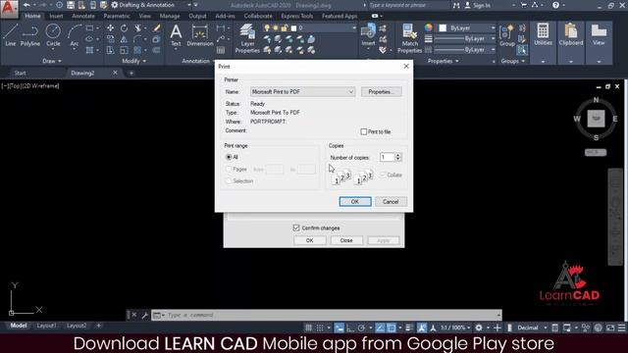Viewport: 628px width, 353px height.
Task: Open the Annotate ribbon tab
Action: (x=82, y=16)
